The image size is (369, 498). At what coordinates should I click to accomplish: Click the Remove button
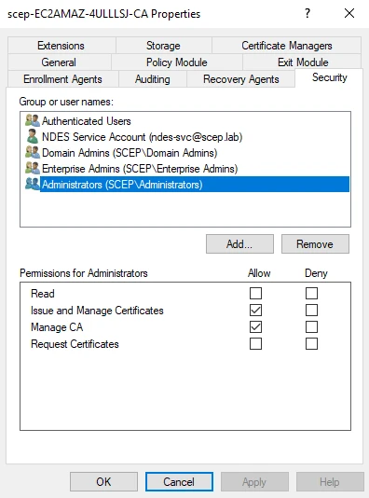click(315, 244)
